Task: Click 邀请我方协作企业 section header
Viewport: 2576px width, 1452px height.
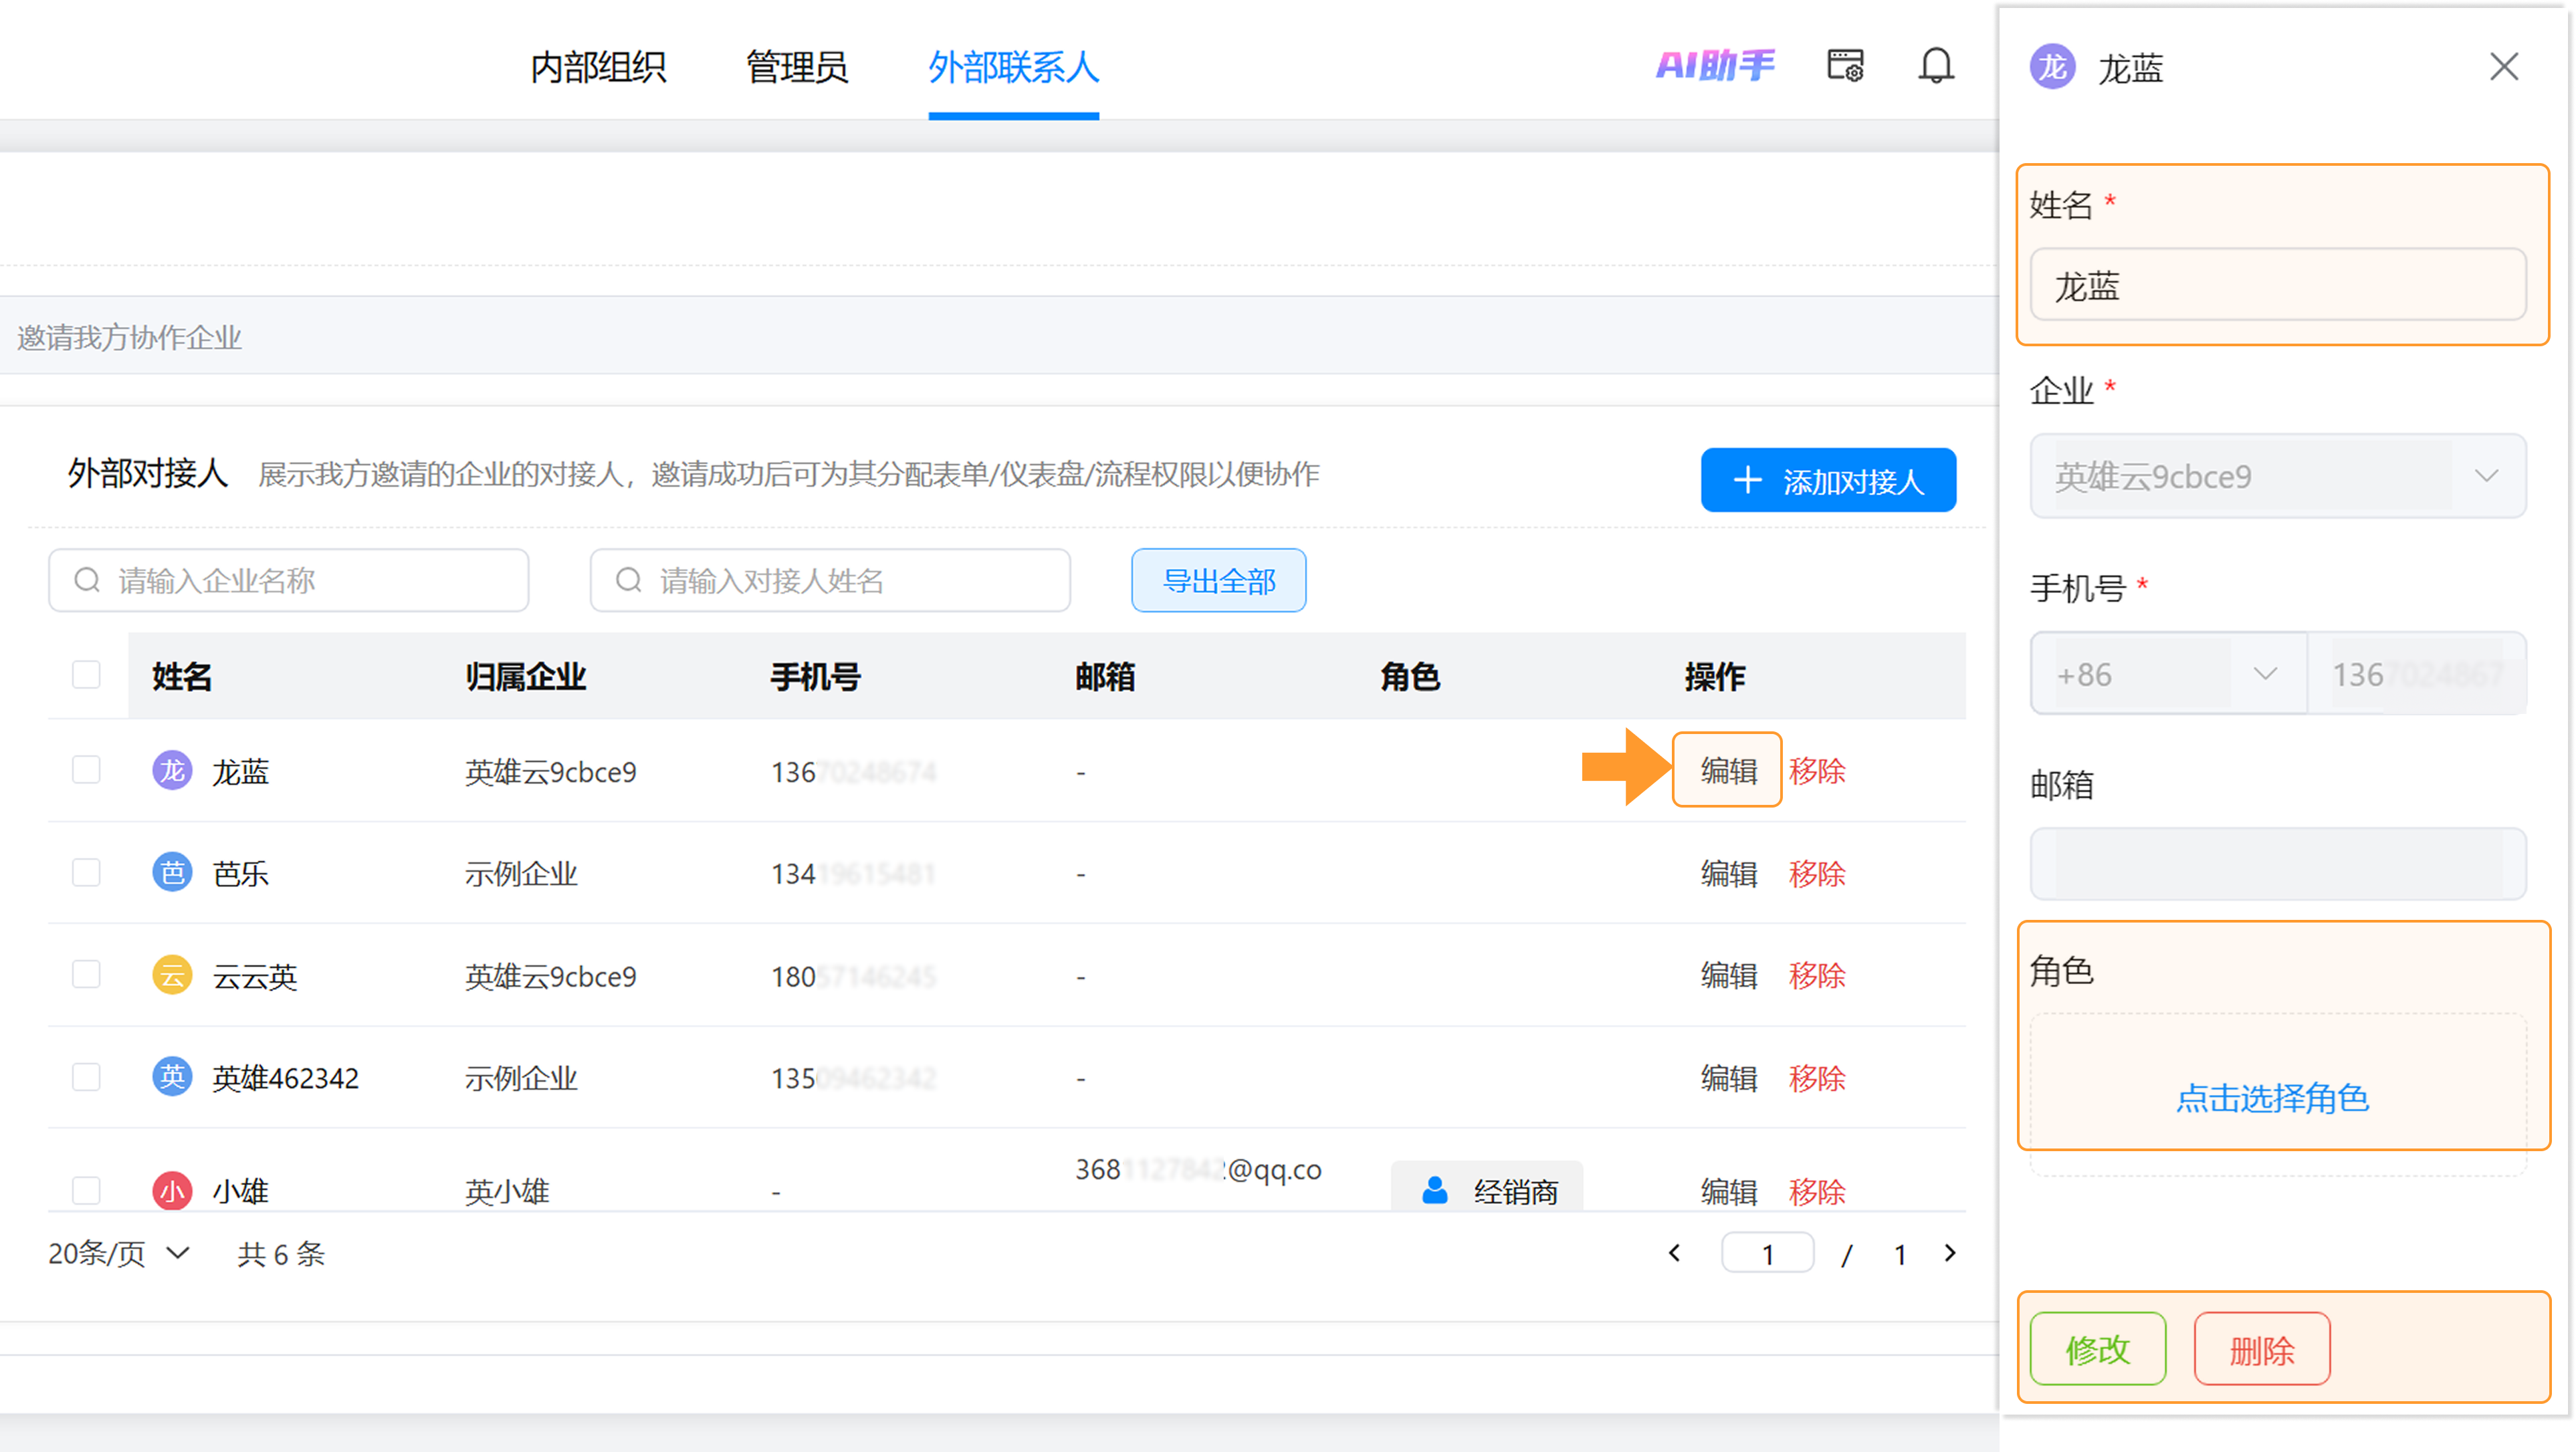Action: pos(129,337)
